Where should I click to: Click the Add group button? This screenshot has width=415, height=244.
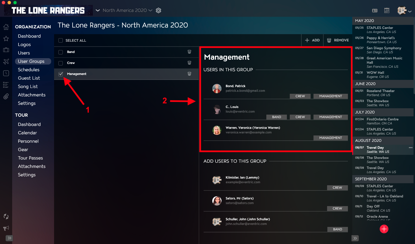click(x=312, y=40)
